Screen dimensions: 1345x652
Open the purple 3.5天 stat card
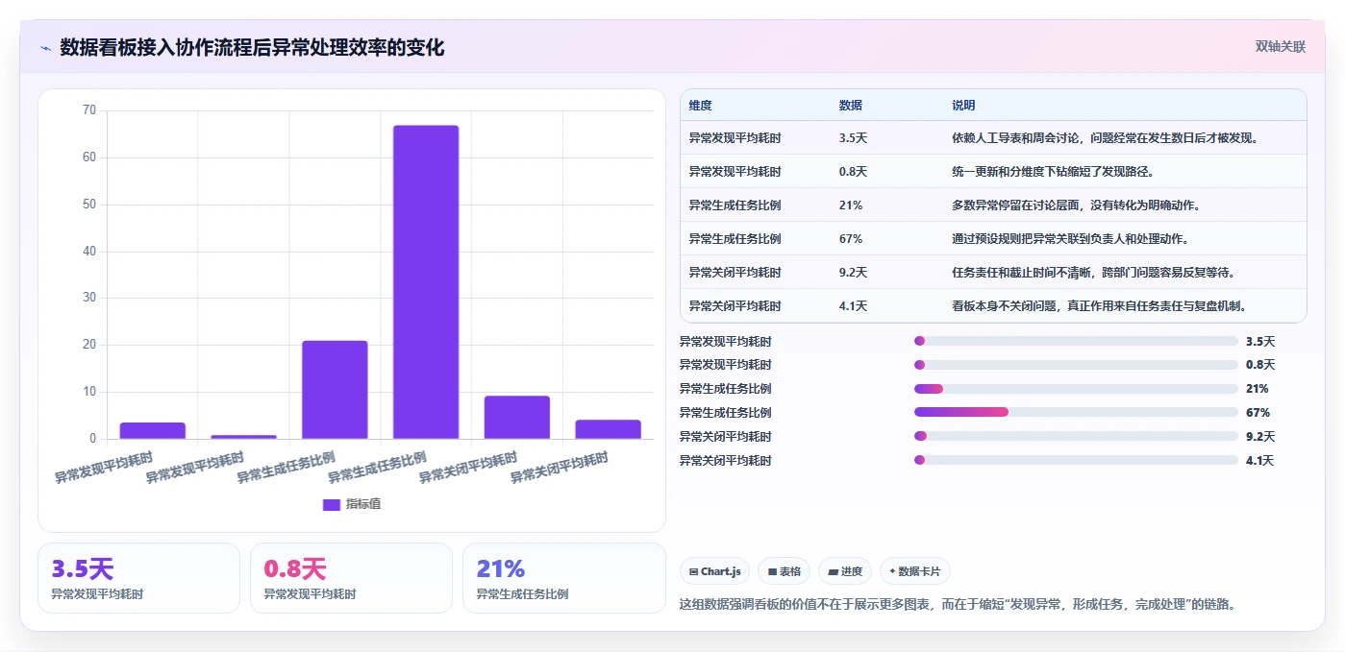click(138, 578)
